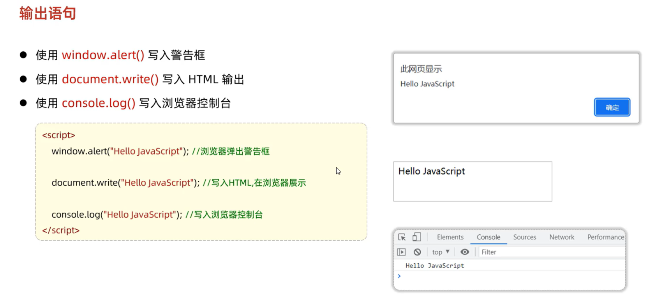Click the inspect element picker icon
This screenshot has height=294, width=649.
402,237
